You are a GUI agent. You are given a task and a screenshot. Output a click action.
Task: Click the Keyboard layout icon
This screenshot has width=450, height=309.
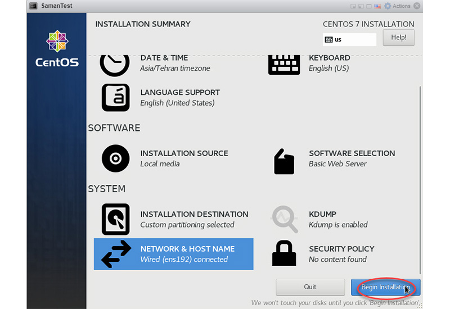(283, 64)
